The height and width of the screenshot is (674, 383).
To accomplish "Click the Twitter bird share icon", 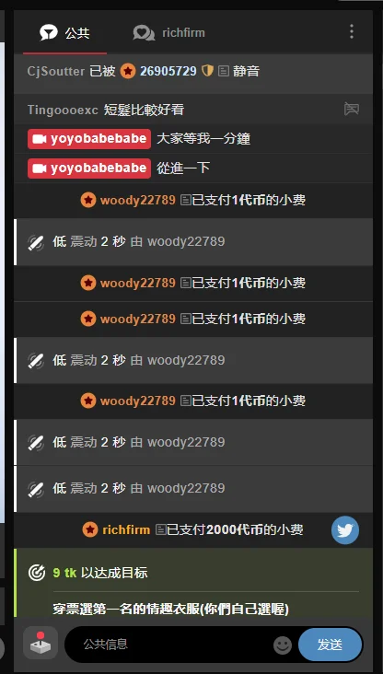I will [x=344, y=530].
